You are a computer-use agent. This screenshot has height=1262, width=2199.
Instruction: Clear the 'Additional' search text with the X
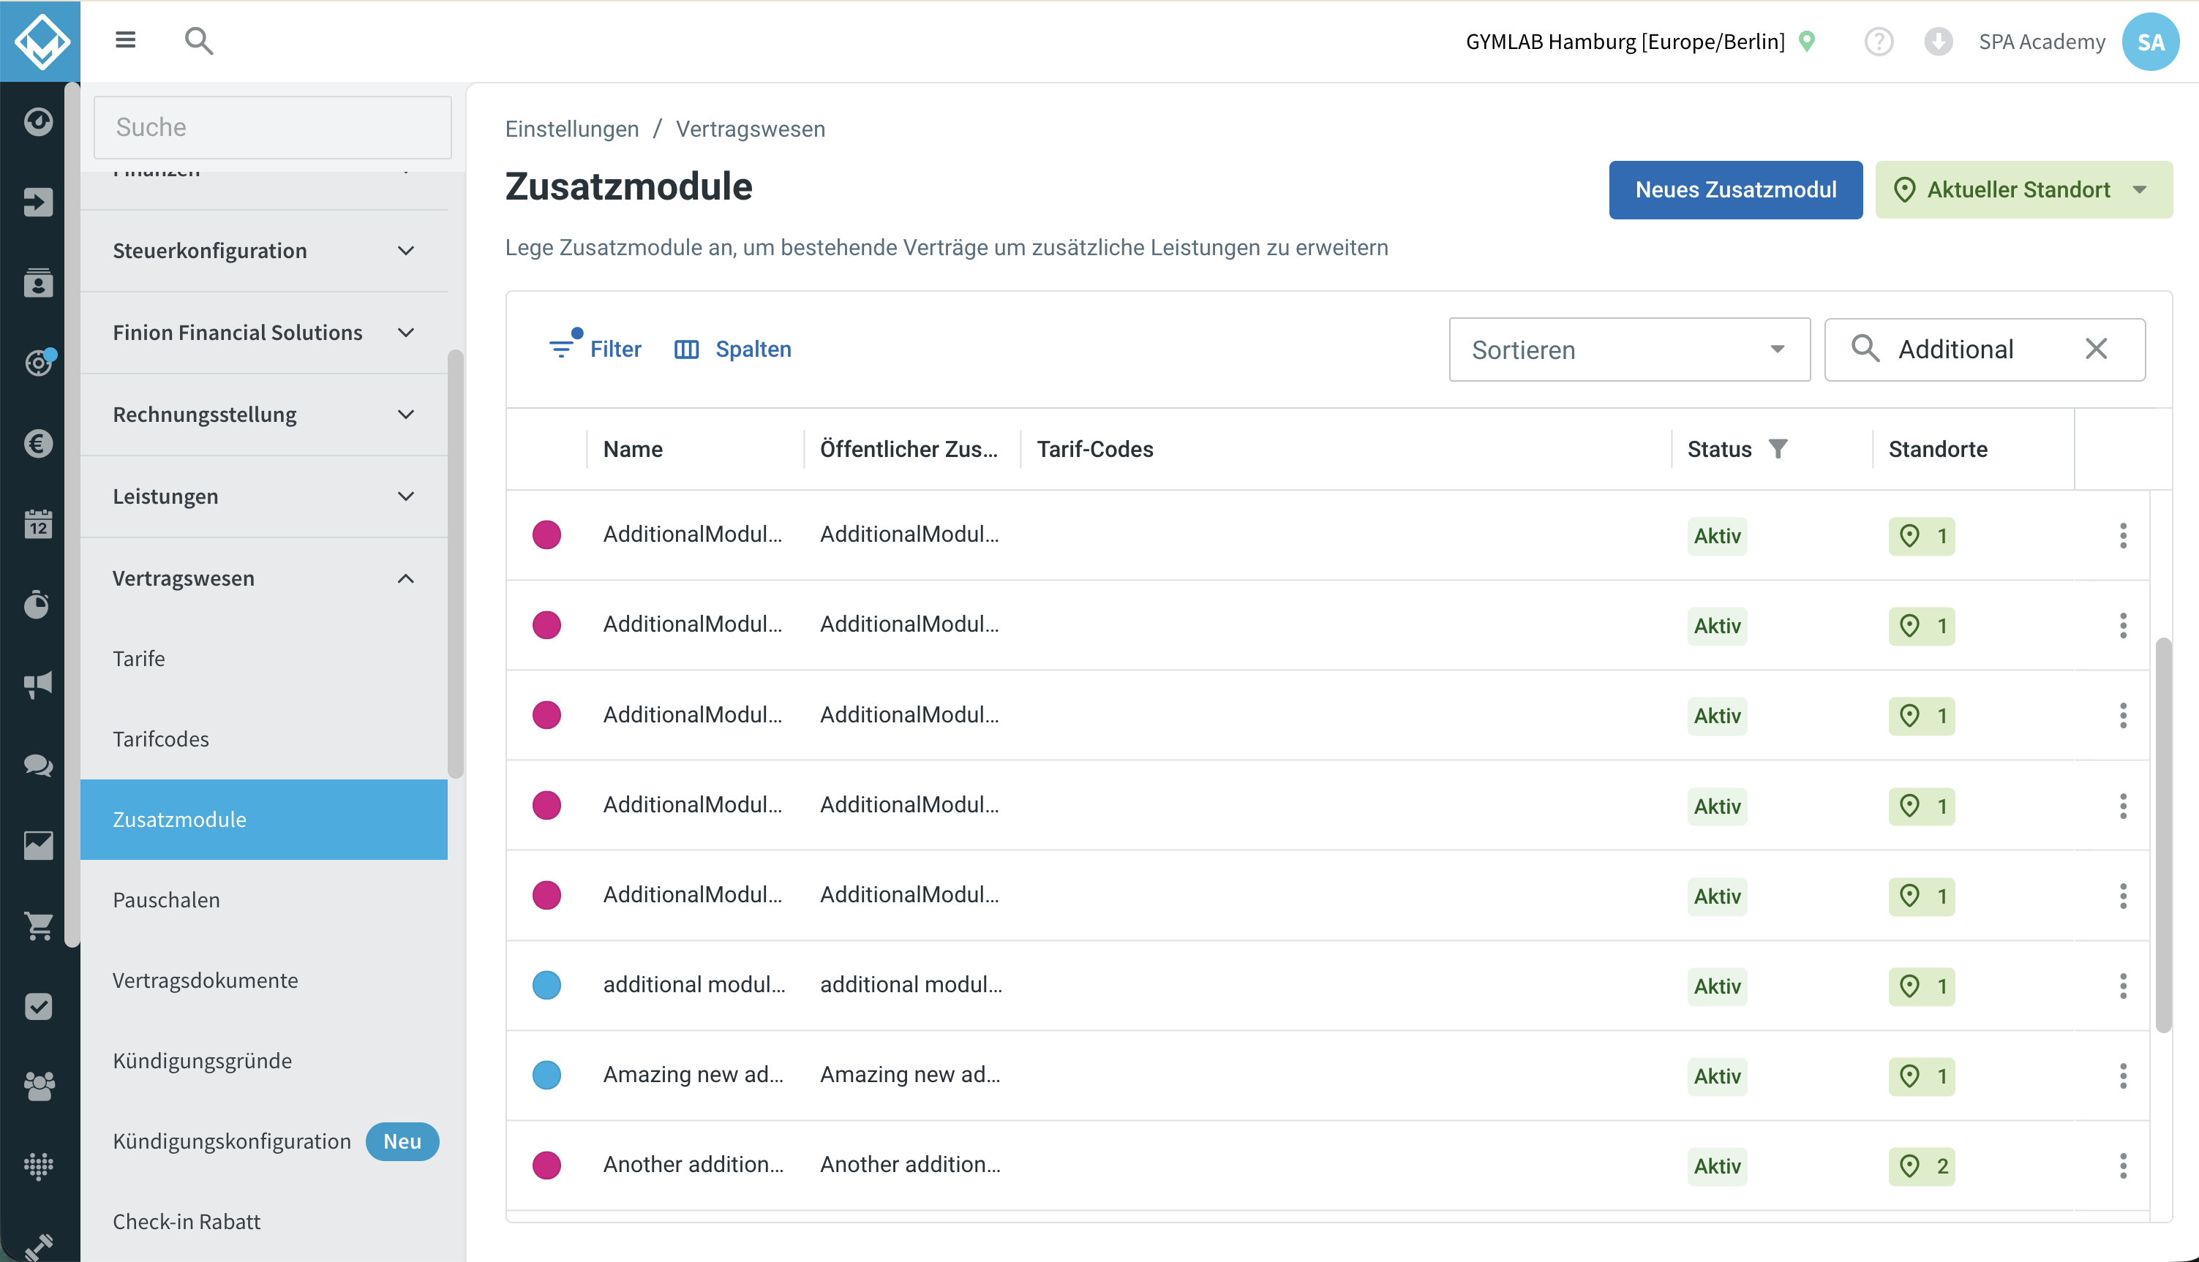point(2096,349)
